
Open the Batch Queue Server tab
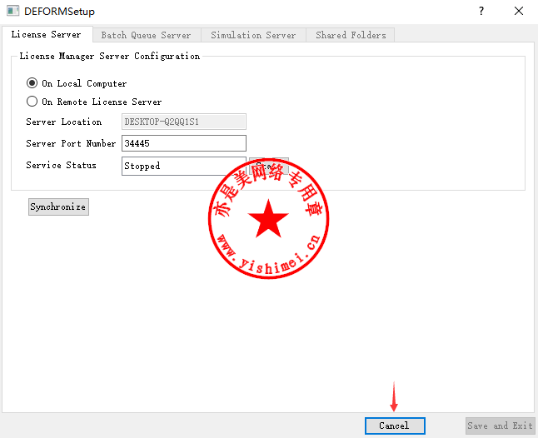click(147, 35)
